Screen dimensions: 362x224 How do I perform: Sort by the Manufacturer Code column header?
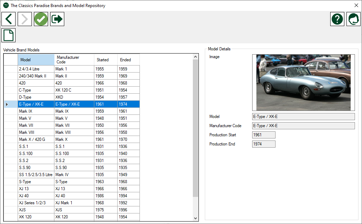click(74, 60)
